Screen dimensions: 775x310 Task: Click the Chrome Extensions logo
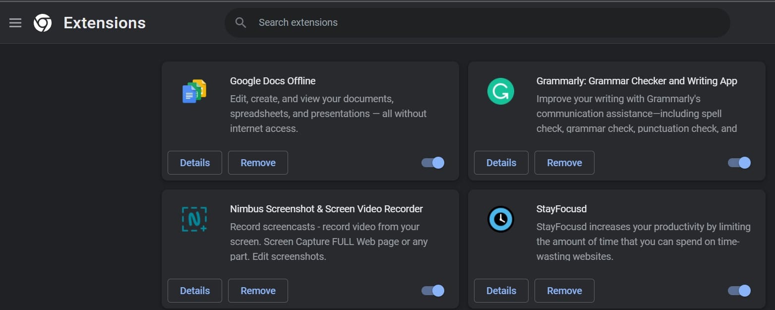pyautogui.click(x=43, y=22)
